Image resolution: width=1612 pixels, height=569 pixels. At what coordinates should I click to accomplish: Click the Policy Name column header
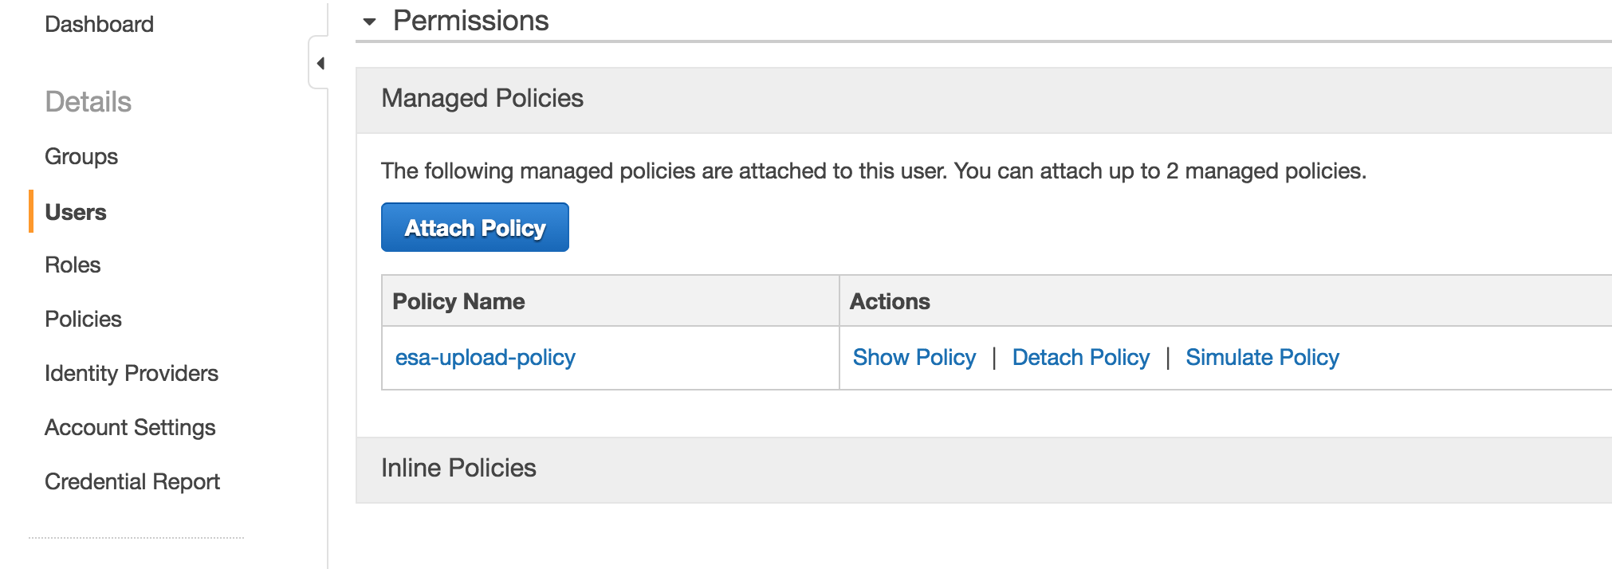coord(611,301)
